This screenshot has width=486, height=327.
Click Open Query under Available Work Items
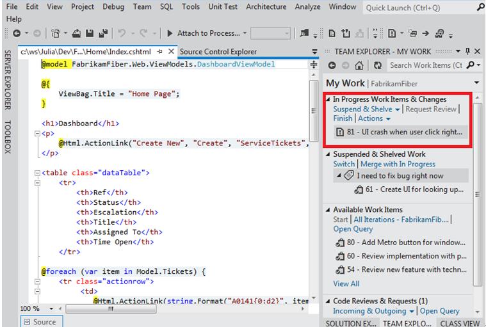353,229
